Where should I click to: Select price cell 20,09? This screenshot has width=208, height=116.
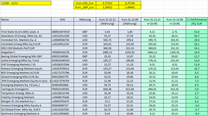(x=107, y=73)
